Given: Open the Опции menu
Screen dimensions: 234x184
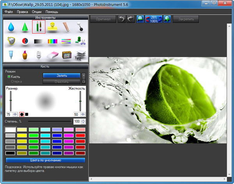Looking at the screenshot, I should 37,12.
